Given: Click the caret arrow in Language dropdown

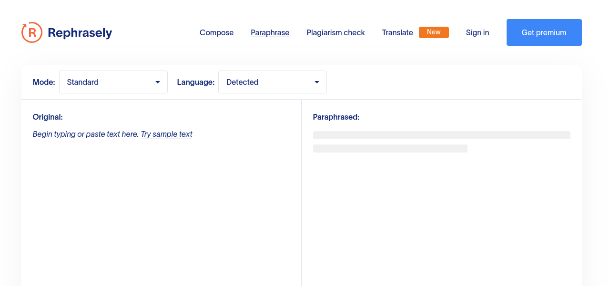Looking at the screenshot, I should tap(317, 82).
